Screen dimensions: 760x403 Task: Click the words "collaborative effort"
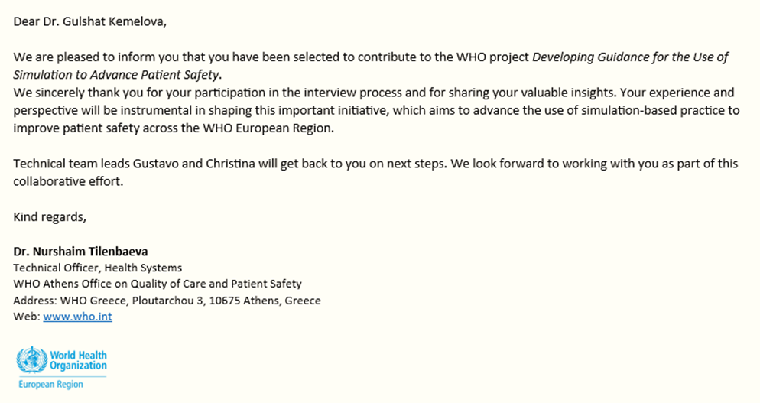68,182
